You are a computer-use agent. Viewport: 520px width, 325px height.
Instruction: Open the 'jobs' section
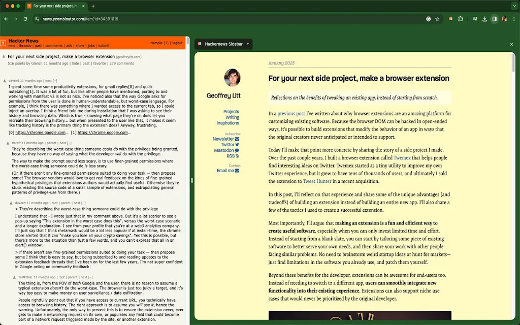click(91, 46)
